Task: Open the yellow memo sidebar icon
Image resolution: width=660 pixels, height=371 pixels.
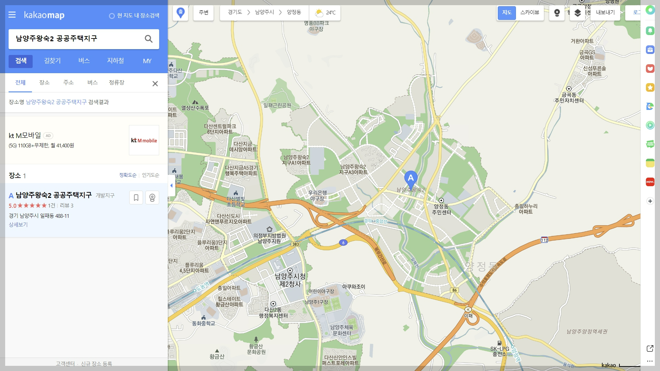Action: 650,163
